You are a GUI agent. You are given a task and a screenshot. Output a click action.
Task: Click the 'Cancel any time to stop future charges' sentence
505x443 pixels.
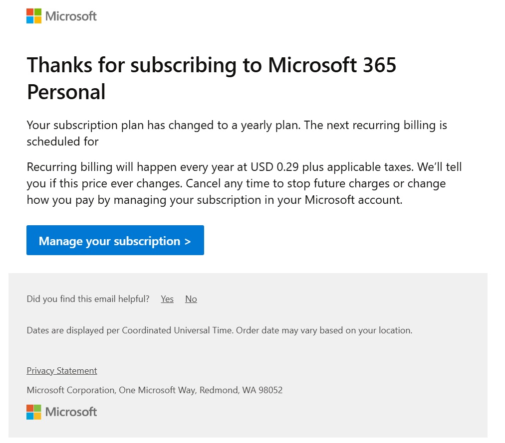(288, 183)
